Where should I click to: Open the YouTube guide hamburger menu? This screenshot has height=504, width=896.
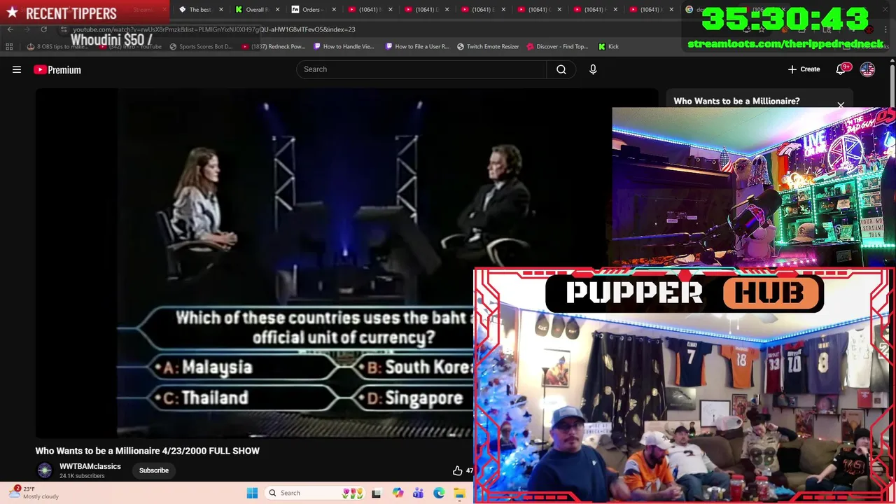17,69
